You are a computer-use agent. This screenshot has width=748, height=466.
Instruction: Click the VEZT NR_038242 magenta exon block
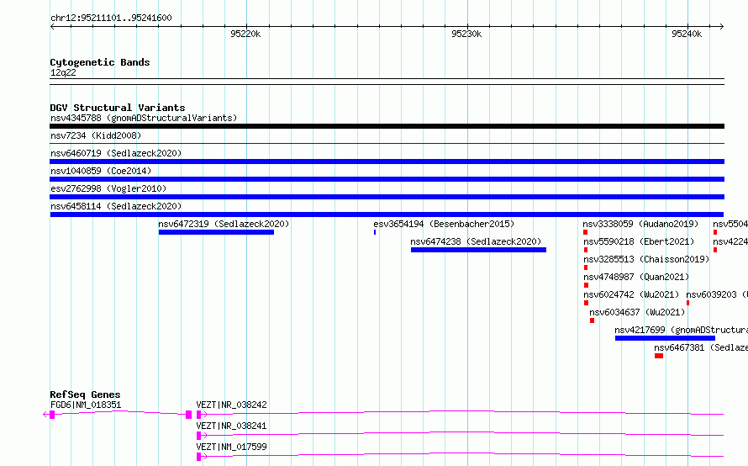pyautogui.click(x=199, y=415)
